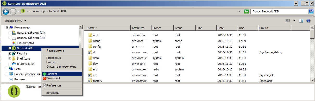The image size is (315, 101).
Task: Select the efs folder icon
Action: tap(90, 69)
